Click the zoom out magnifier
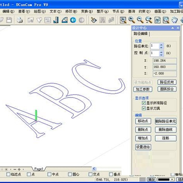183x183 pixels. click(x=140, y=20)
